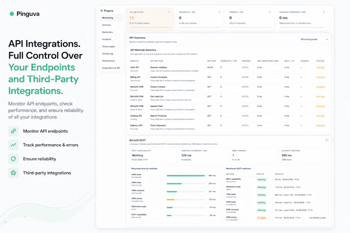Click CRM contacts metrics count 1250

(288, 210)
